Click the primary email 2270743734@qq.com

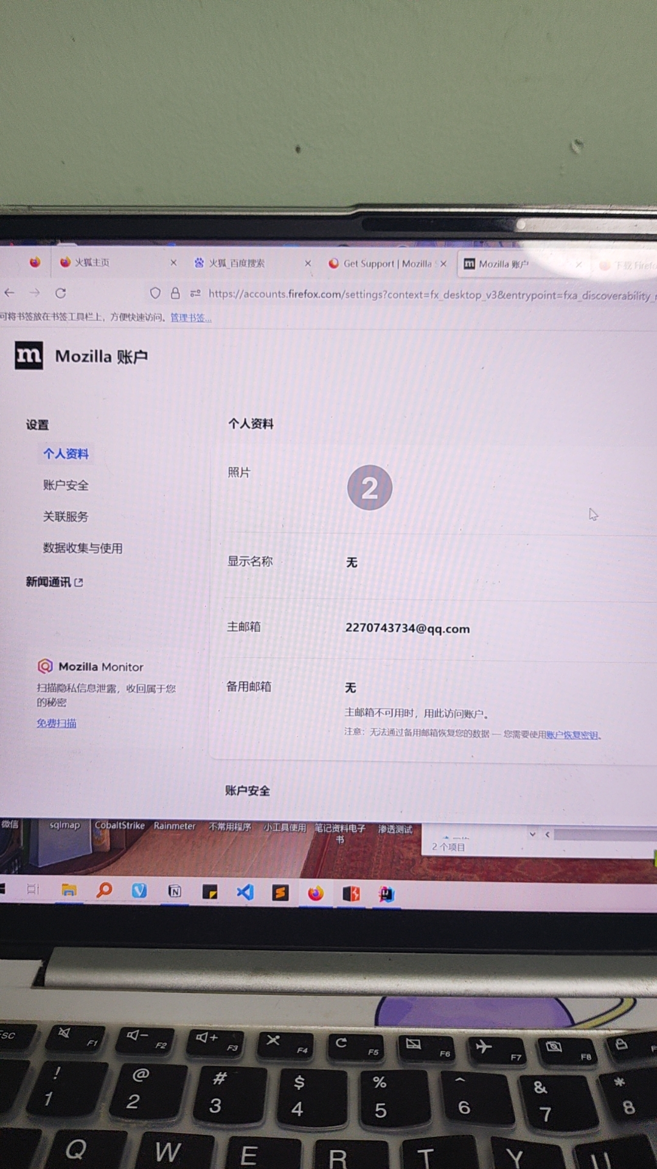pos(408,628)
